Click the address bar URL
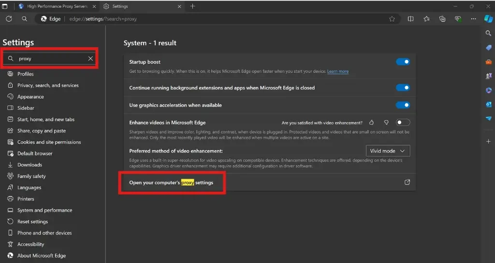This screenshot has width=495, height=263. [103, 19]
